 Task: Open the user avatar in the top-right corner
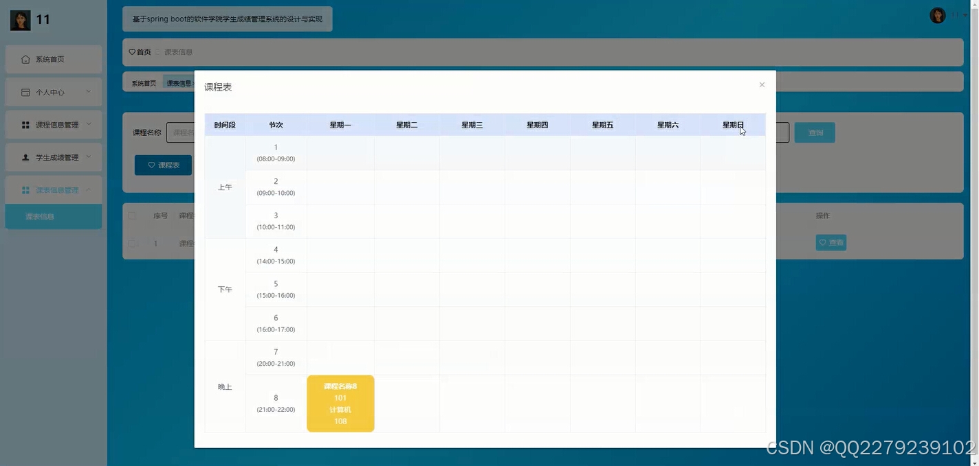(x=937, y=14)
